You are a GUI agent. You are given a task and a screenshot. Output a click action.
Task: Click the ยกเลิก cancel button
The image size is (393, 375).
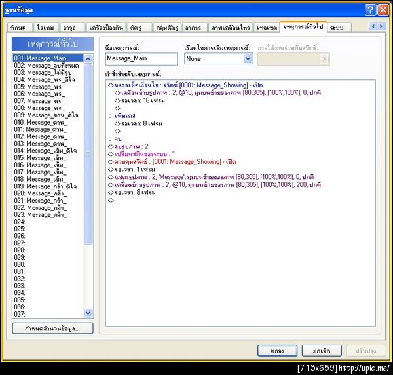[322, 351]
